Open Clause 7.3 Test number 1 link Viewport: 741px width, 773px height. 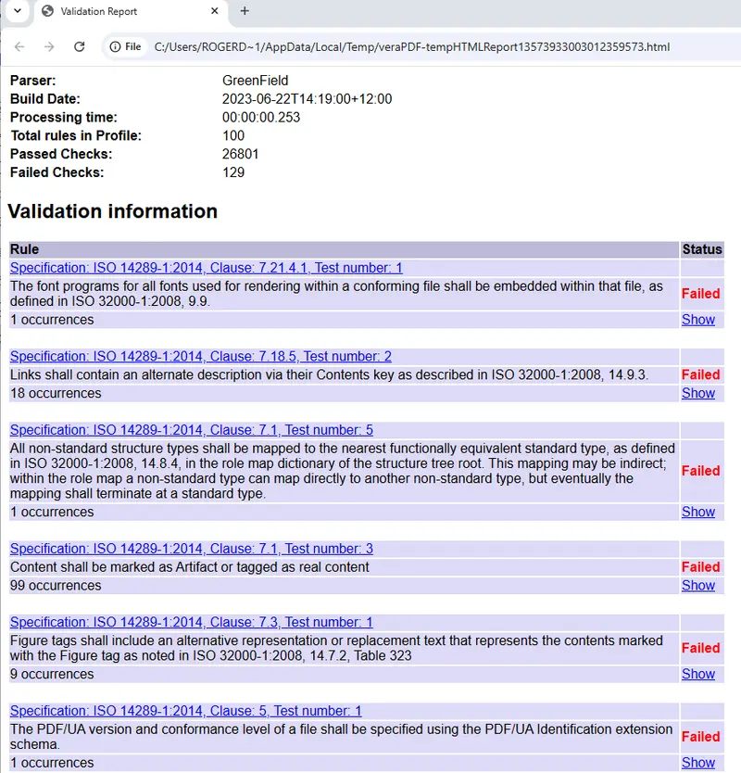tap(191, 622)
